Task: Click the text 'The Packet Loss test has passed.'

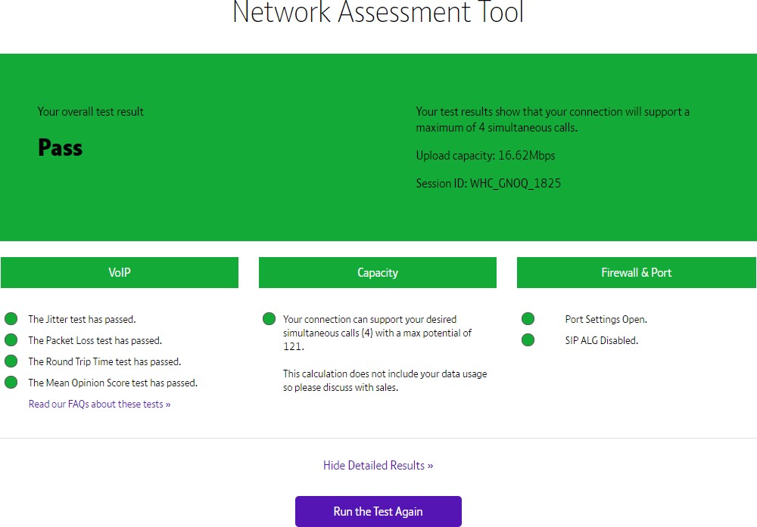Action: point(95,340)
